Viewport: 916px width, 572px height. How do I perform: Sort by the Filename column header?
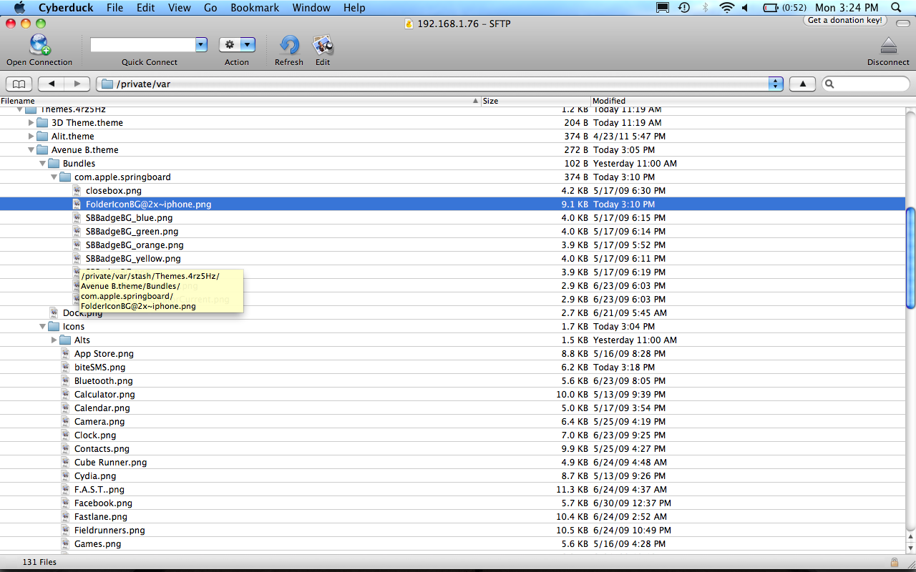(240, 101)
